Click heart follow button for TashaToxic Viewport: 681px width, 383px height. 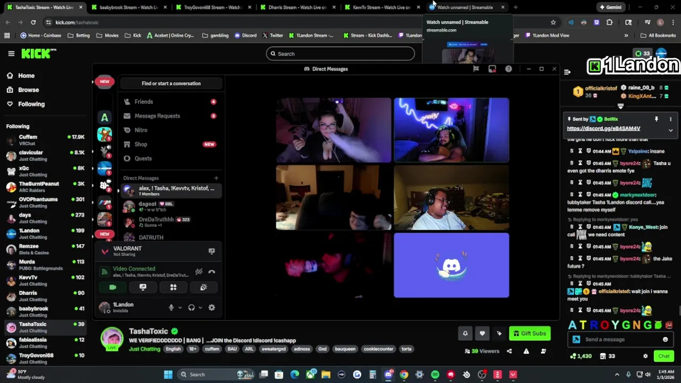coord(482,334)
